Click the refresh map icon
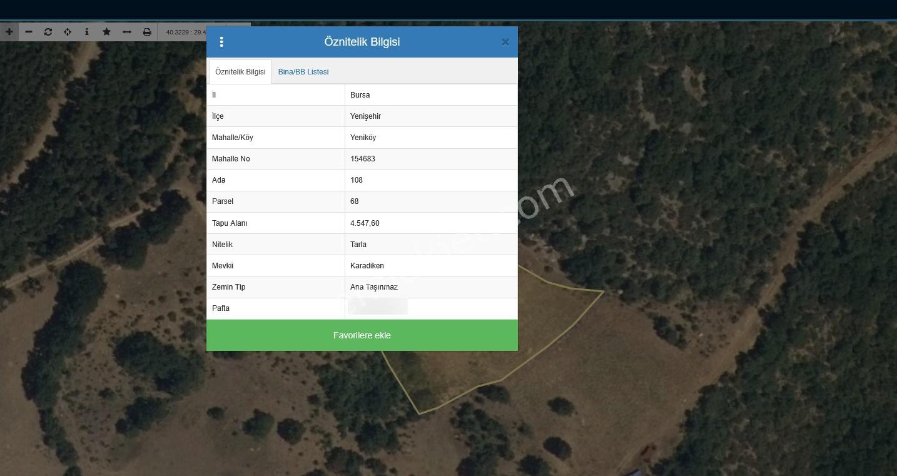 [48, 32]
